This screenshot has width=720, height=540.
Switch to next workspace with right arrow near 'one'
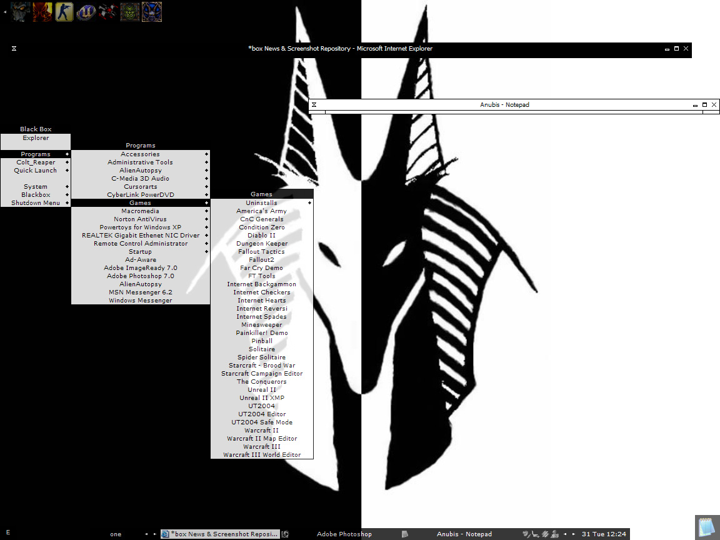(x=155, y=534)
